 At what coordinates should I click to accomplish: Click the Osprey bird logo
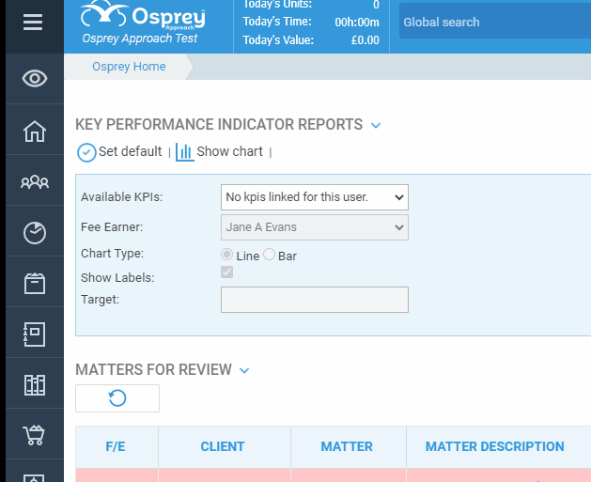pos(104,14)
